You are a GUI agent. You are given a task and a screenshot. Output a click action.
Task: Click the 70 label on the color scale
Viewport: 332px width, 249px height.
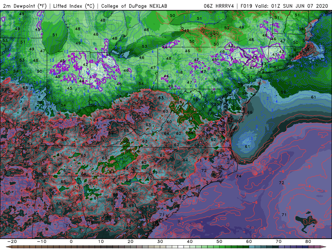coord(278,242)
